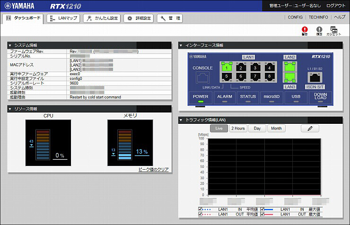Click the MACアドレス row label
This screenshot has width=350, height=225.
tap(22, 65)
